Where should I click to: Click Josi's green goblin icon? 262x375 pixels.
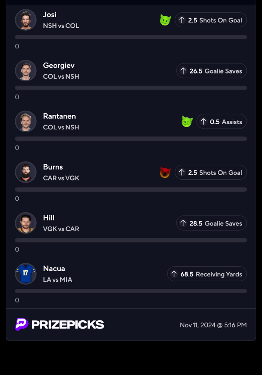click(165, 20)
